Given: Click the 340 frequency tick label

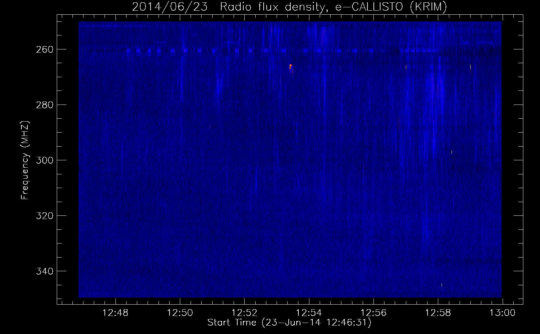Looking at the screenshot, I should (44, 271).
